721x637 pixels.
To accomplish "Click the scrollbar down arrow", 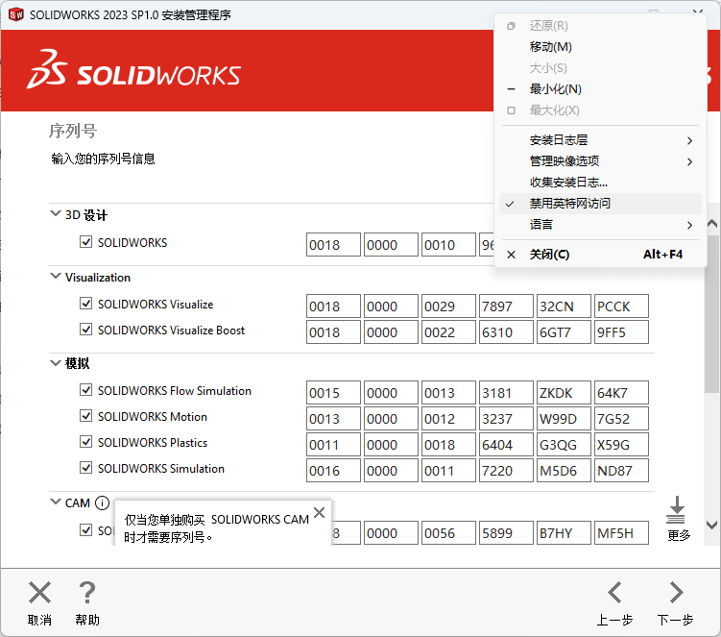I will tap(711, 525).
